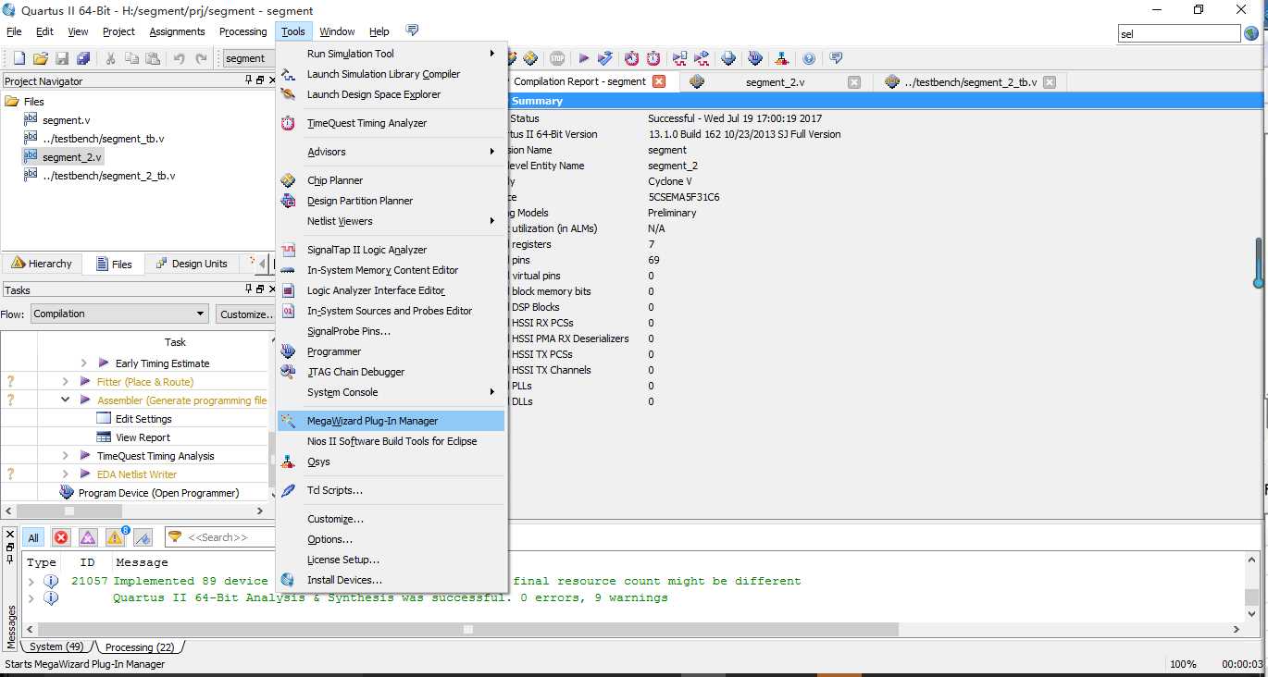Open the Assignments menu

point(177,31)
